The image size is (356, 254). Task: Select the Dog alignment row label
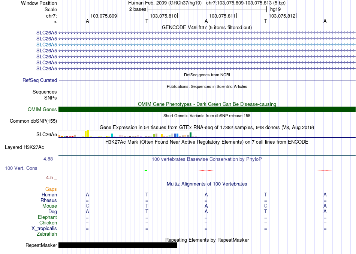pyautogui.click(x=52, y=212)
